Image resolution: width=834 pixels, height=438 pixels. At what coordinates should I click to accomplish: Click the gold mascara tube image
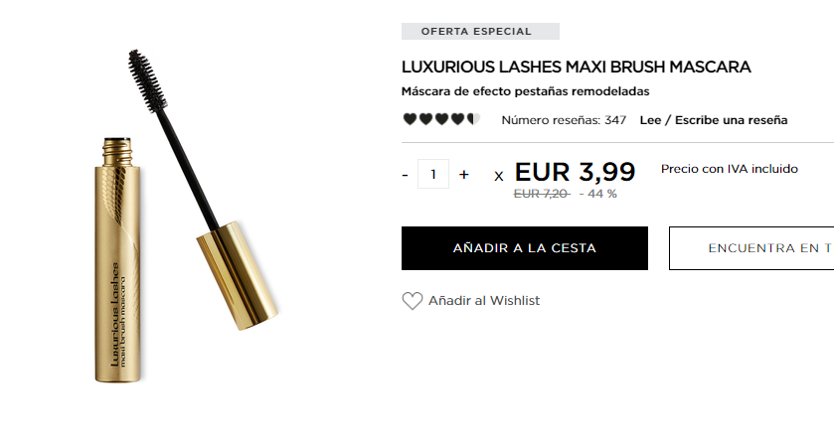pyautogui.click(x=118, y=260)
